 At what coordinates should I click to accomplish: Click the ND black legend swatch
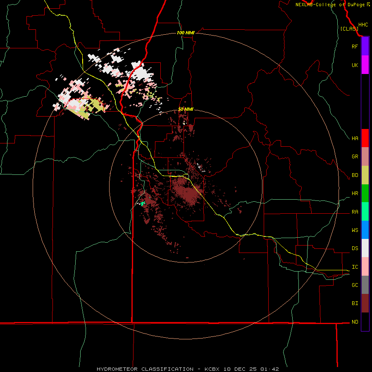pos(365,322)
